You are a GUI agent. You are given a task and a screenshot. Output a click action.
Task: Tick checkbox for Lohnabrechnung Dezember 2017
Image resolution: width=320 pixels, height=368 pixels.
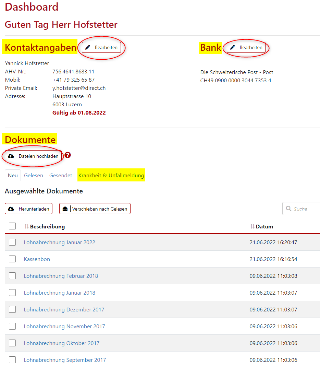(x=12, y=310)
